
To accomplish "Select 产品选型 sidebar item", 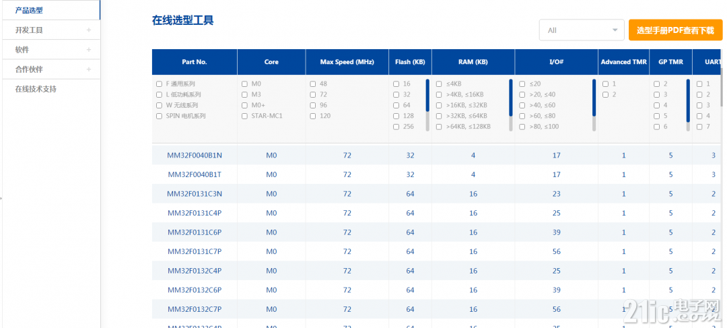I will [50, 9].
